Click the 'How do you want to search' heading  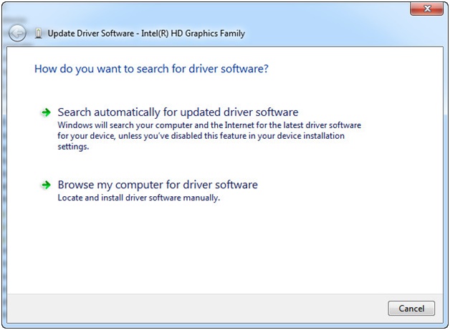(x=151, y=69)
